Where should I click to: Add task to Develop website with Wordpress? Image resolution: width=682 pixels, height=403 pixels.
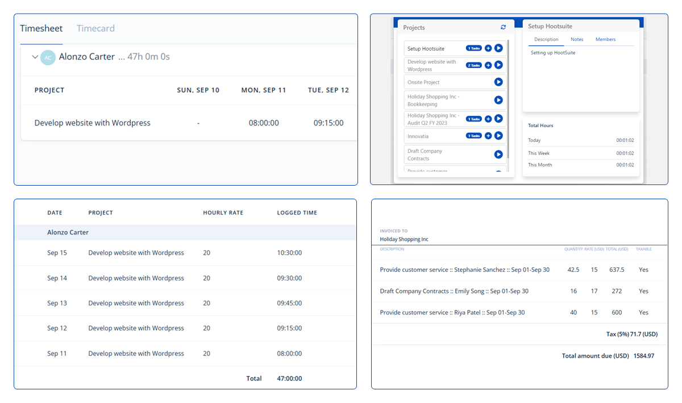point(488,65)
